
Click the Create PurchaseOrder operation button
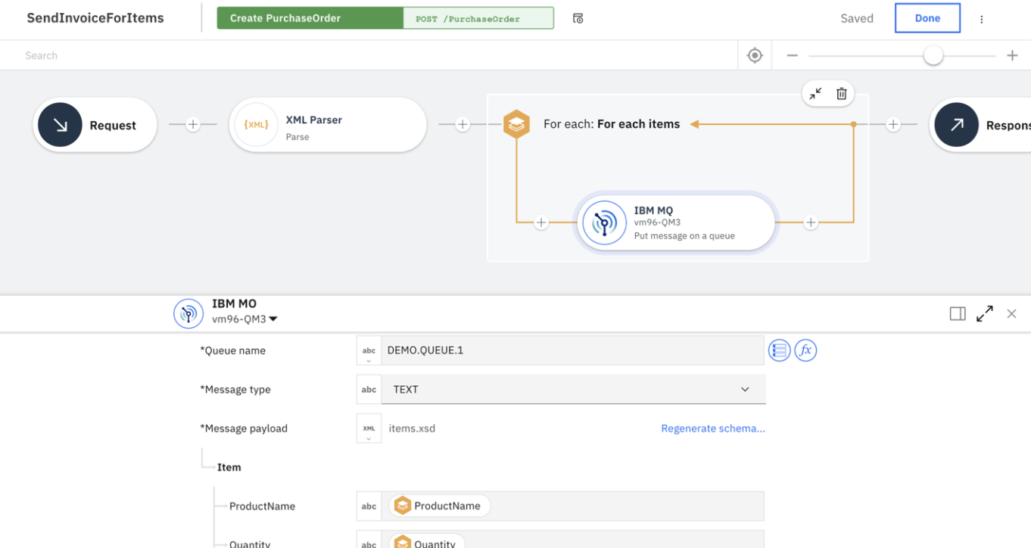[x=310, y=18]
